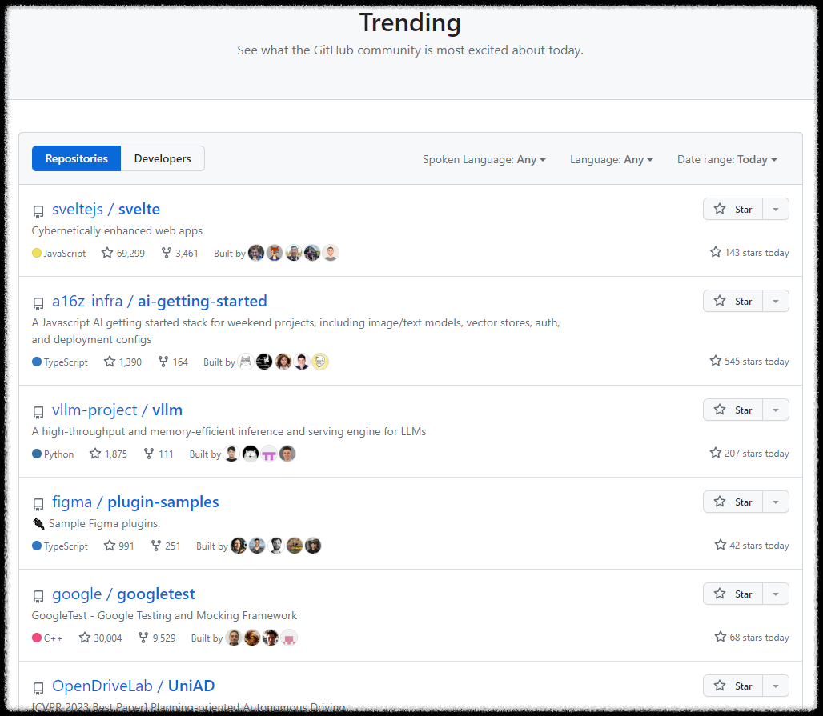Click first contributor avatar of vllm

[x=231, y=454]
